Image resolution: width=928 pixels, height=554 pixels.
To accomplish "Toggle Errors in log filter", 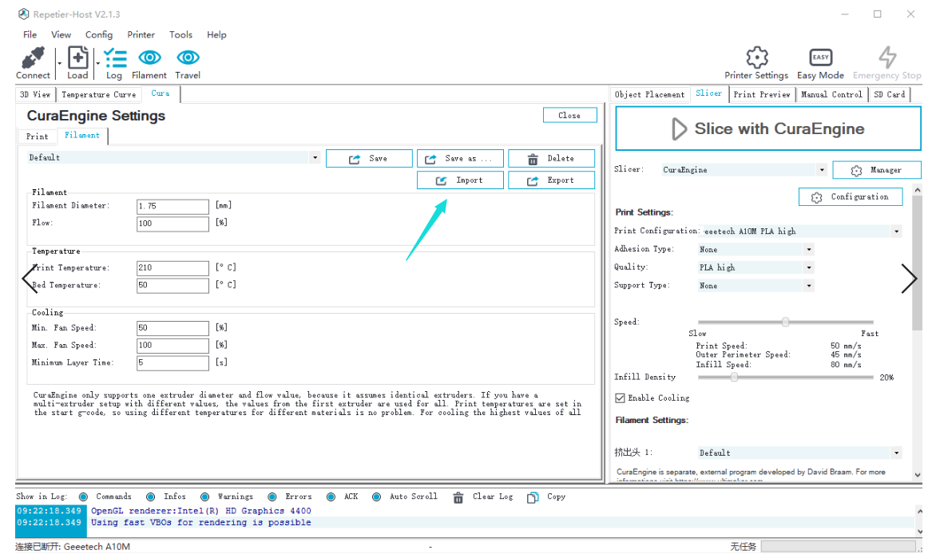I will pyautogui.click(x=272, y=497).
